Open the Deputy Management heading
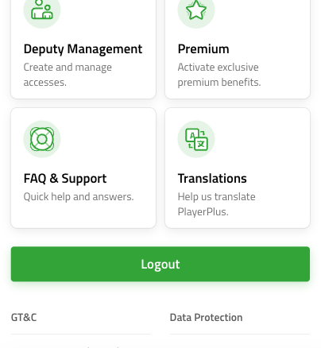 coord(83,49)
